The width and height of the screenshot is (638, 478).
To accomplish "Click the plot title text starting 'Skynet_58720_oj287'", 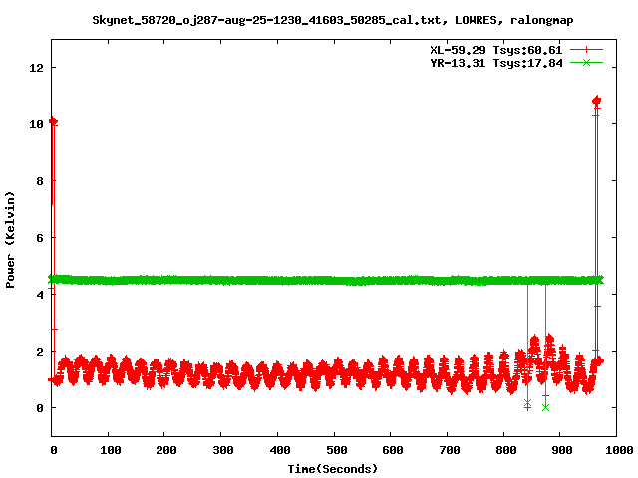I will 332,20.
